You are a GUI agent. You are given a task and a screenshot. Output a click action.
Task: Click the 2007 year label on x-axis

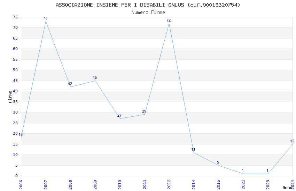[x=46, y=185]
